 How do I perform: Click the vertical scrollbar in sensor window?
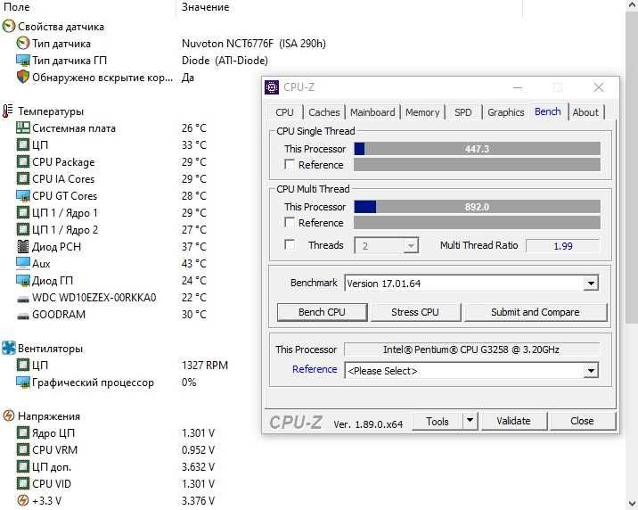pyautogui.click(x=632, y=167)
